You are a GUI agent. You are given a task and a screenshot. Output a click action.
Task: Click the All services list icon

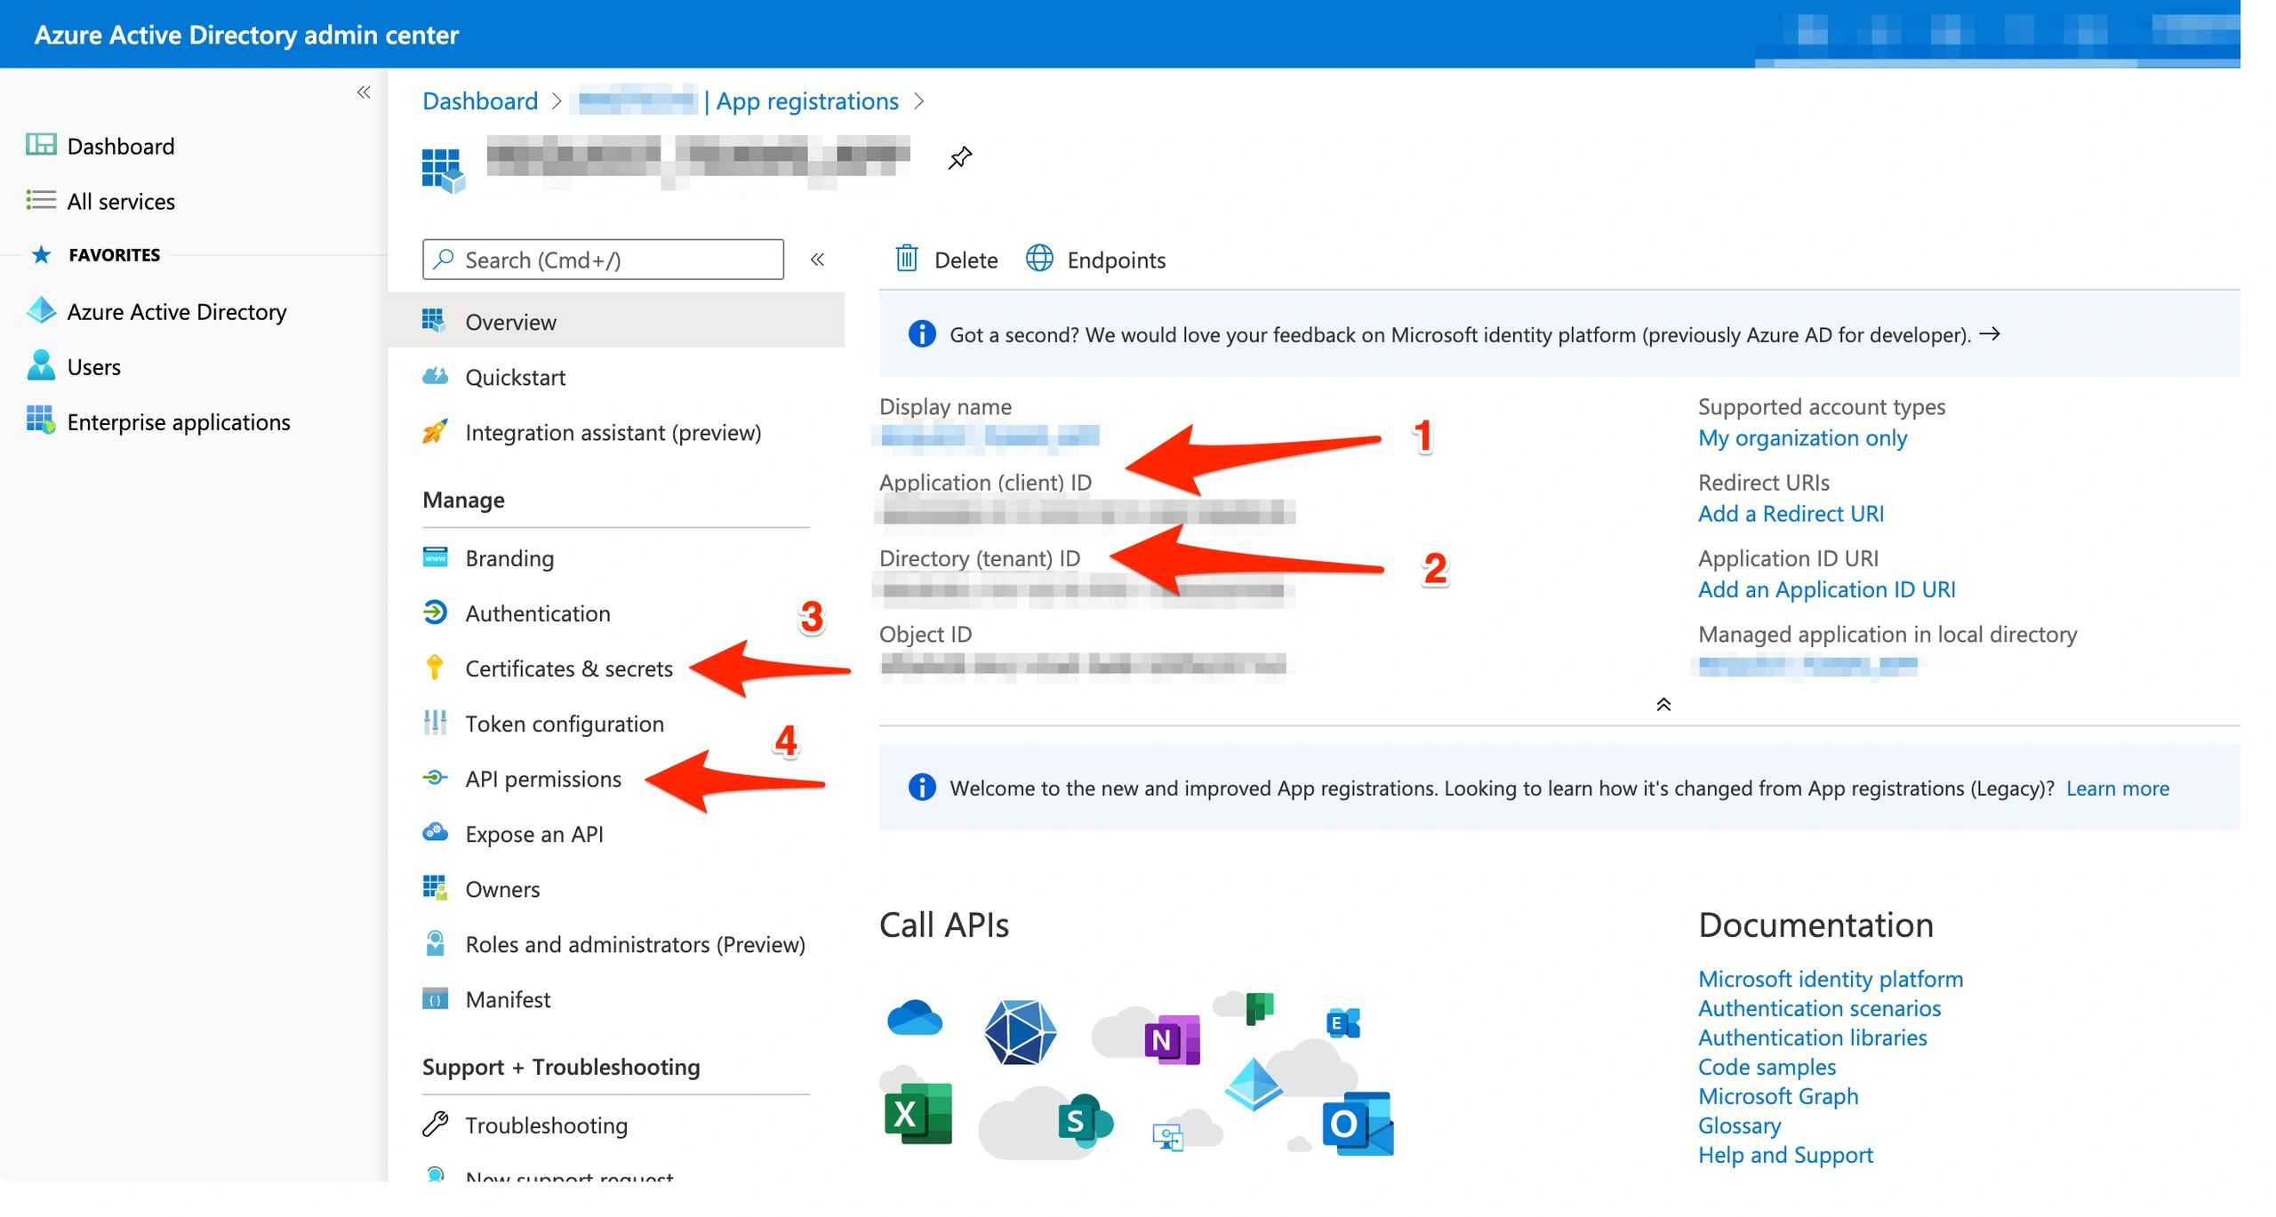pyautogui.click(x=41, y=200)
